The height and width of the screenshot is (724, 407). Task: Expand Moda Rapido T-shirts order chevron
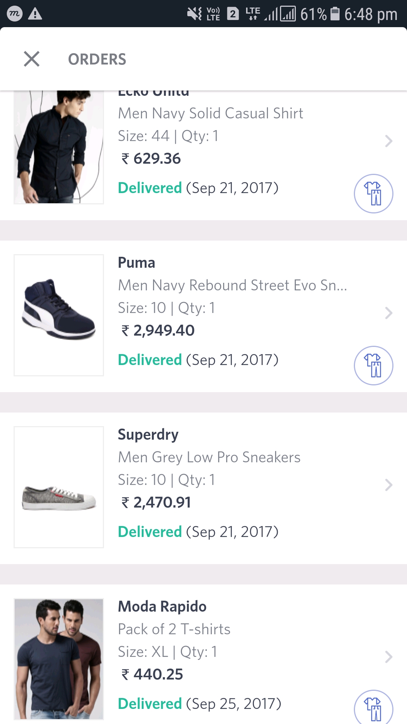pos(389,657)
